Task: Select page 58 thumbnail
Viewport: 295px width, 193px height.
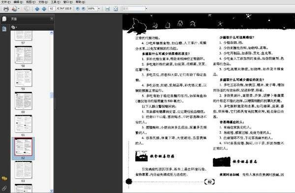Action: pyautogui.click(x=24, y=55)
